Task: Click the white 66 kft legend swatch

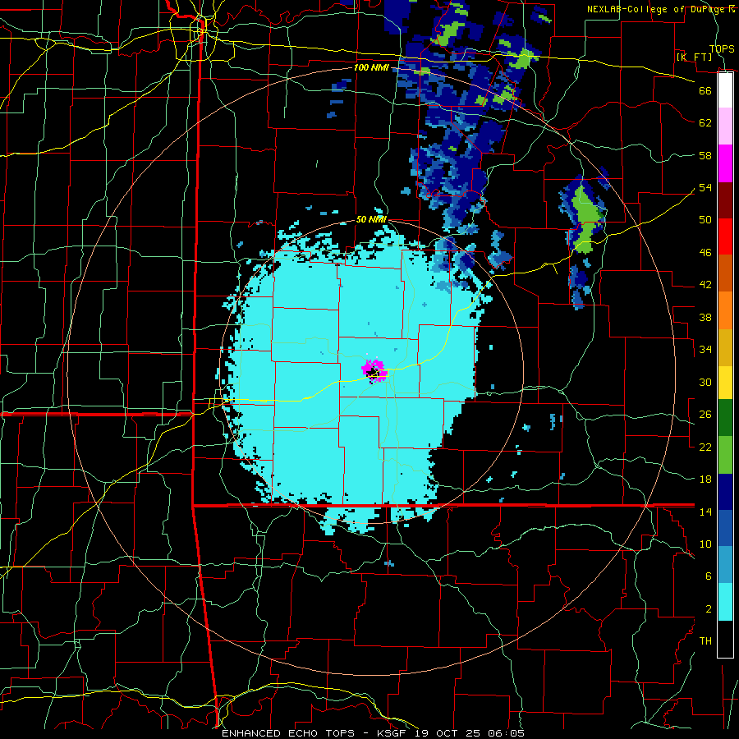Action: pyautogui.click(x=725, y=90)
